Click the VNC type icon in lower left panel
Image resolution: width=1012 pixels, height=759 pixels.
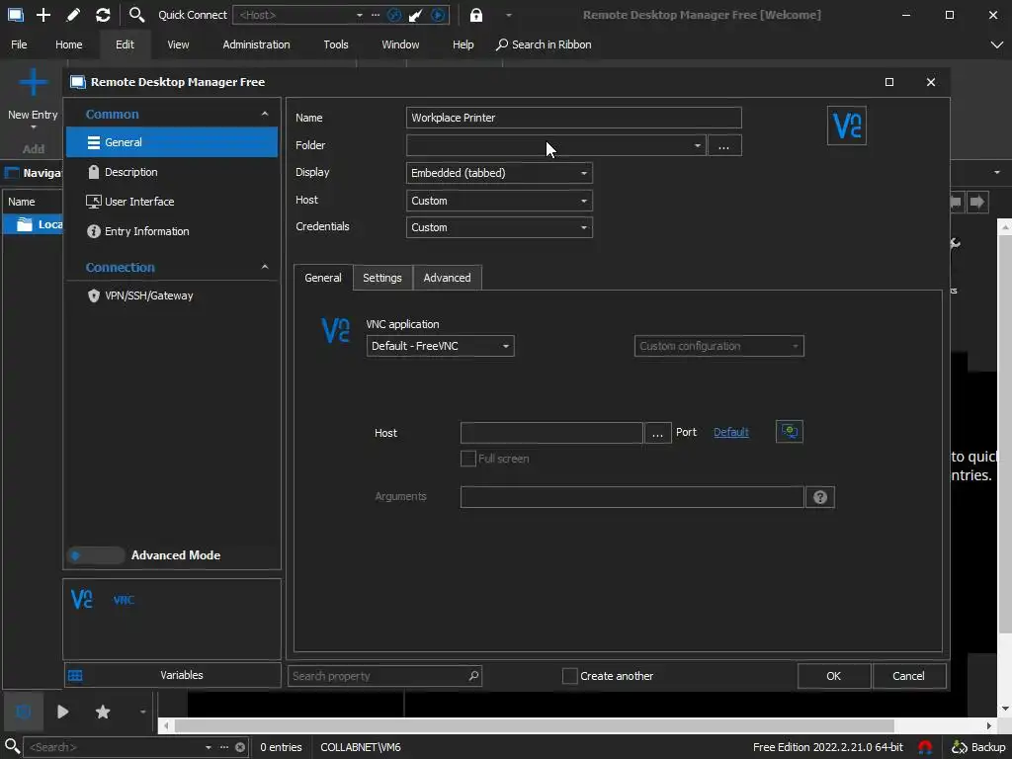click(x=82, y=600)
